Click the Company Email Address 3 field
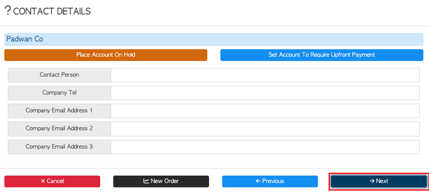This screenshot has height=193, width=429. click(265, 147)
